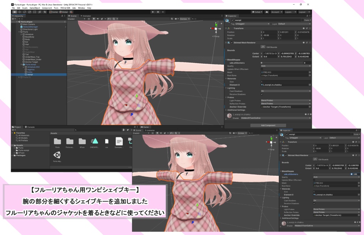The image size is (364, 235).
Task: Toggle Center pivot mode in the toolbar
Action: [x=54, y=12]
